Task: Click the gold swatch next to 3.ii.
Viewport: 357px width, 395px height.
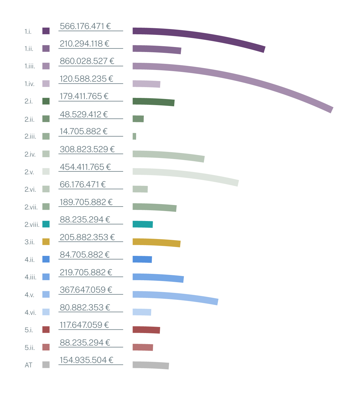Action: click(46, 242)
